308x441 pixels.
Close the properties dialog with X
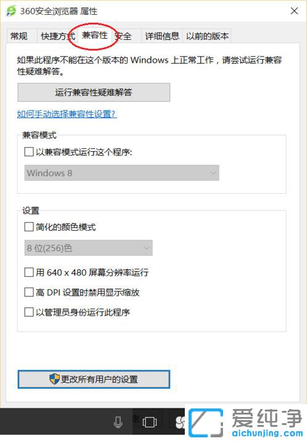coord(294,11)
